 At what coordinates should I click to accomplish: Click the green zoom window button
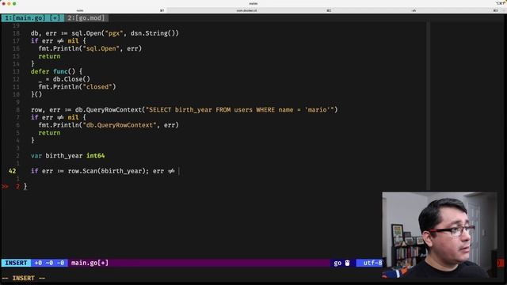tap(14, 3)
